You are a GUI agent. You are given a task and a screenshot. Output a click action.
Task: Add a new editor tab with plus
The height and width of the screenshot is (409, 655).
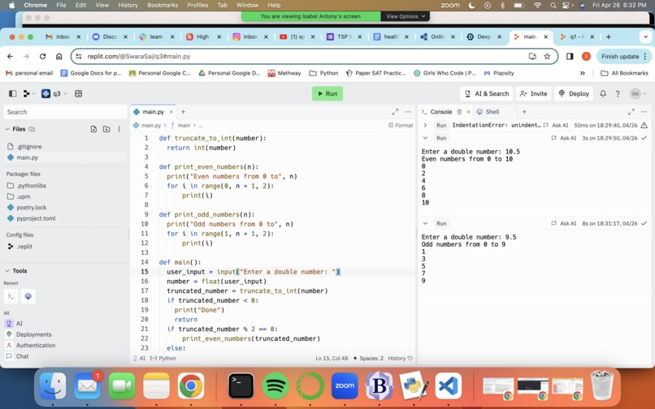183,112
